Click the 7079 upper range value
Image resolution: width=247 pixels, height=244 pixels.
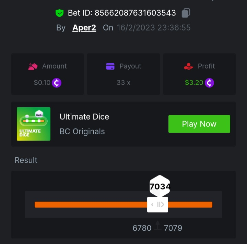coord(173,228)
